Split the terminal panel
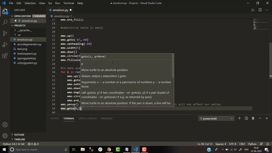The width and height of the screenshot is (272, 153). pyautogui.click(x=246, y=118)
